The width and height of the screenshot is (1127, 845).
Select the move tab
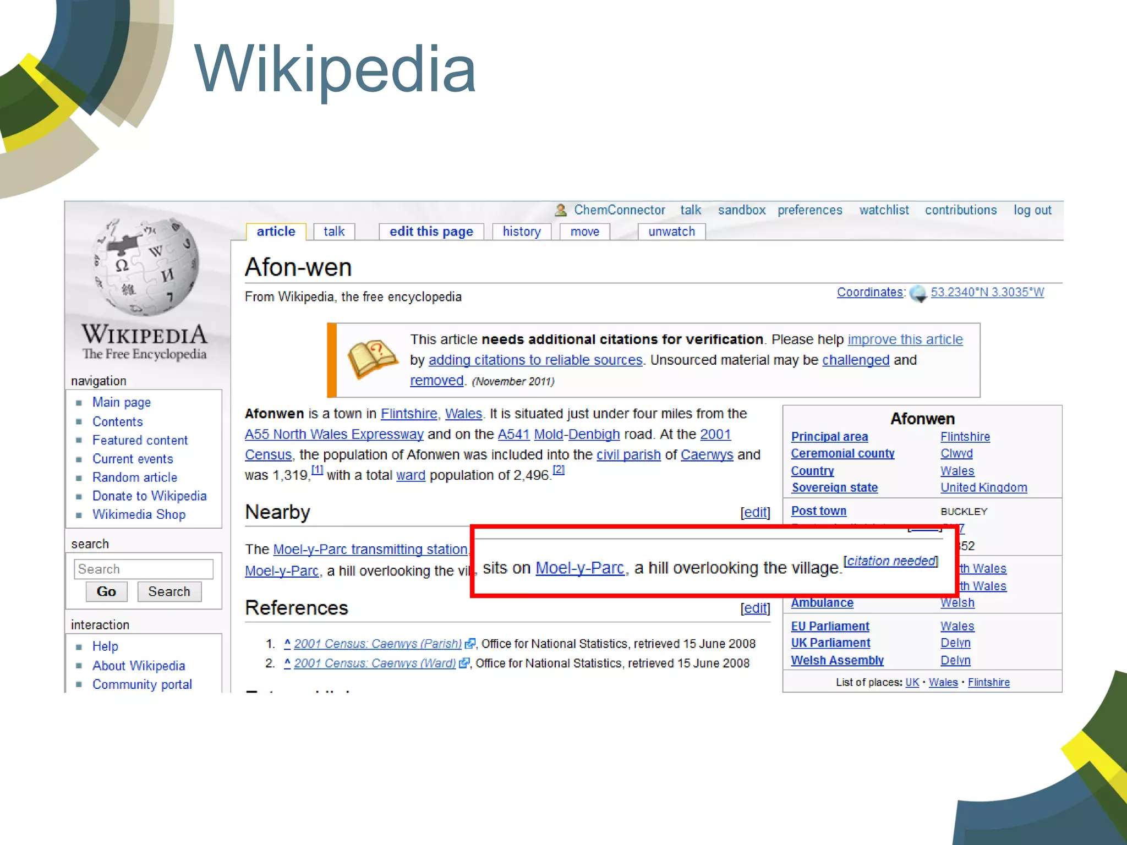coord(585,232)
